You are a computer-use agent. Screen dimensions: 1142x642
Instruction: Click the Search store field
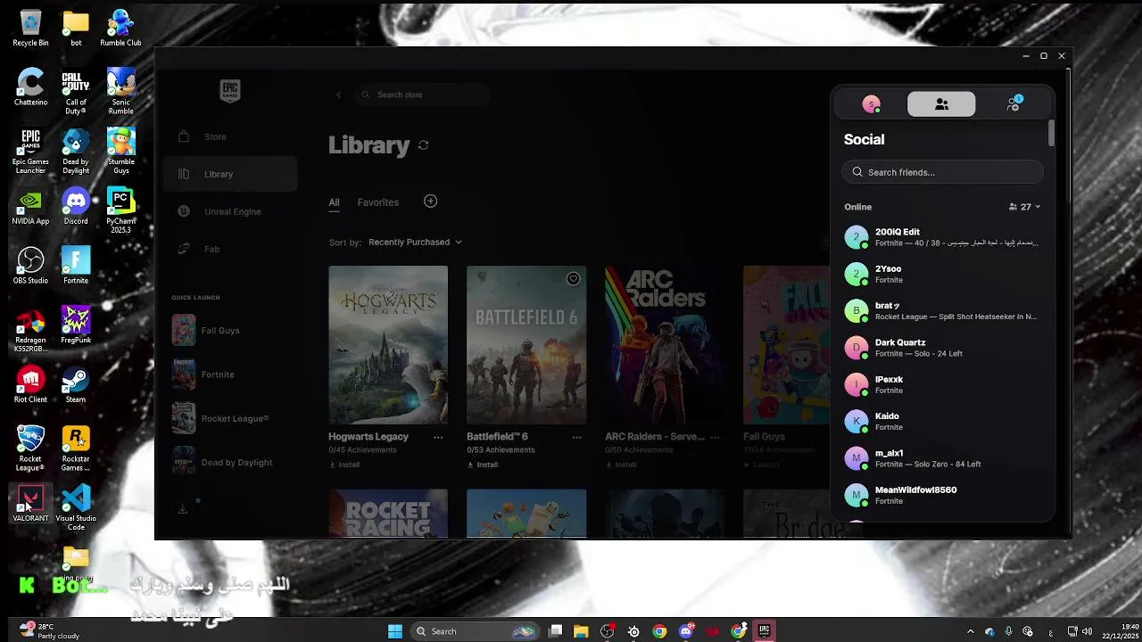[421, 95]
